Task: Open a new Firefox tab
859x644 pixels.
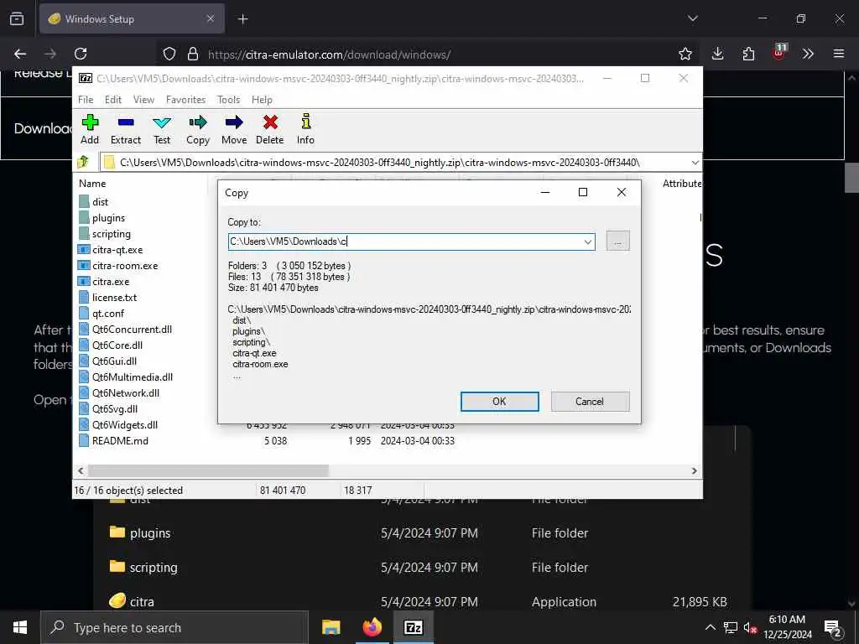Action: click(x=242, y=19)
